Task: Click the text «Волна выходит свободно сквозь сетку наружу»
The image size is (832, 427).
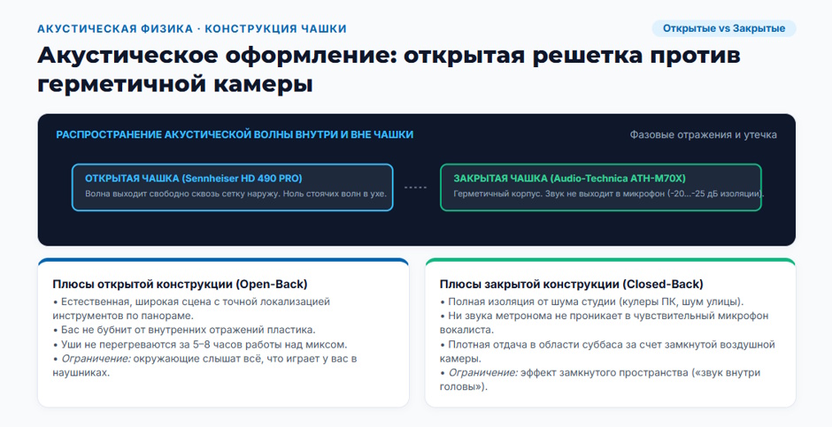Action: pyautogui.click(x=182, y=194)
